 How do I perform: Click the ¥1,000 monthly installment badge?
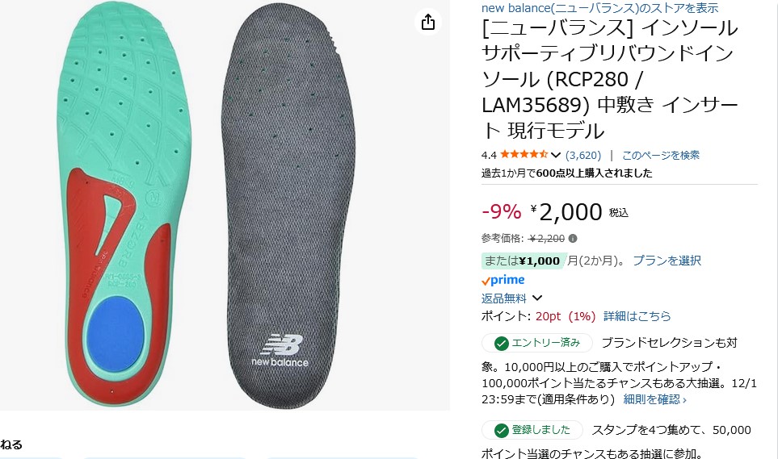522,261
